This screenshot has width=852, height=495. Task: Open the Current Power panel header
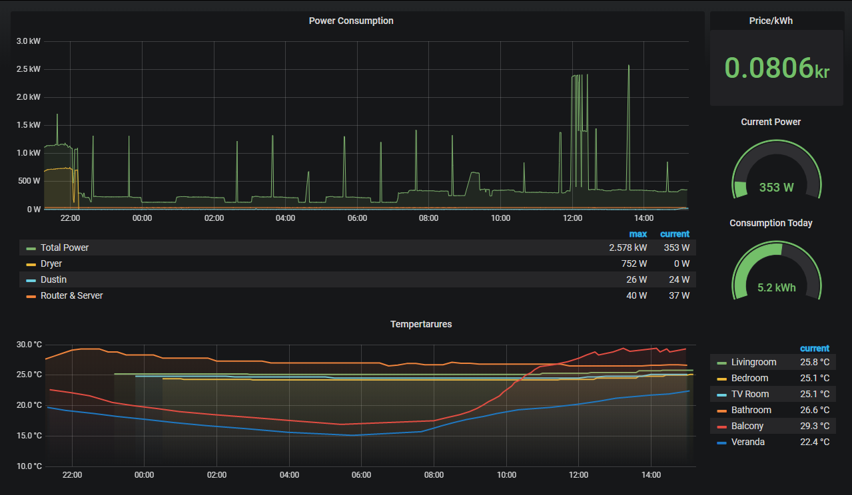pyautogui.click(x=771, y=122)
